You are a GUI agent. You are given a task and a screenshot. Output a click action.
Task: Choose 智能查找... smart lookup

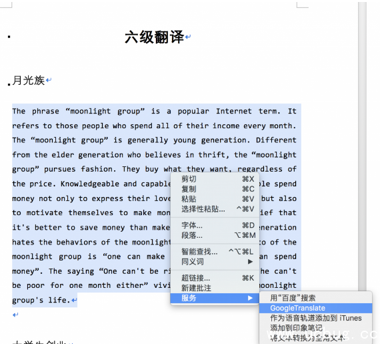215,252
